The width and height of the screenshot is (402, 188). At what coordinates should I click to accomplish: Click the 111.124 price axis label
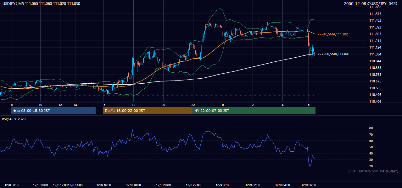pos(375,47)
